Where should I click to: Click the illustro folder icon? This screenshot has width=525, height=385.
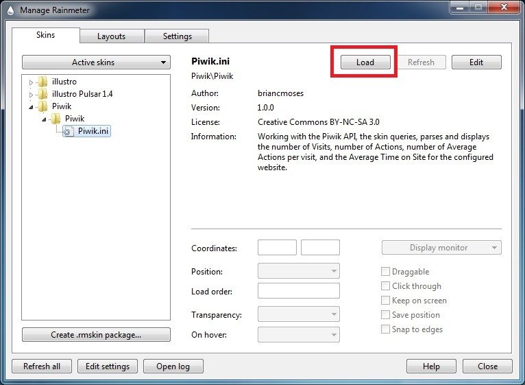(42, 82)
